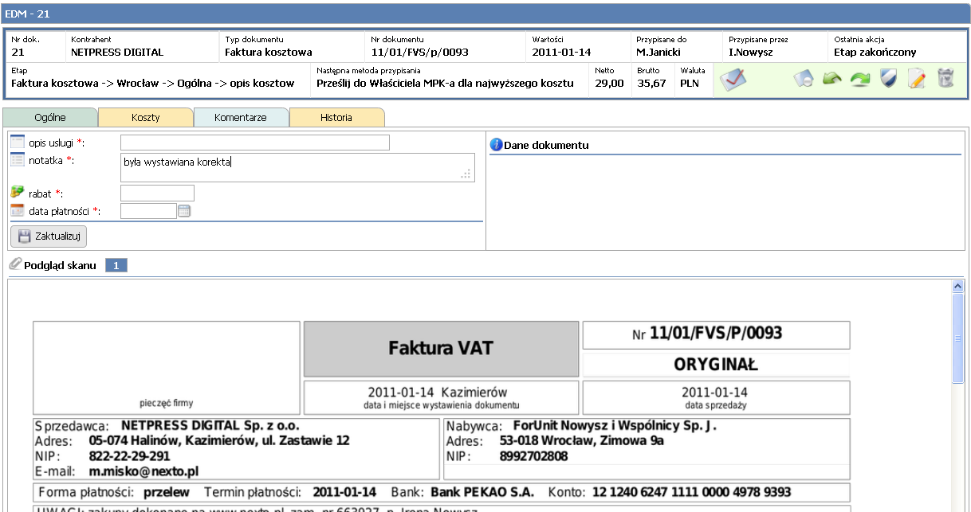Click the Dane dokumentu heading
This screenshot has width=971, height=512.
(x=546, y=145)
